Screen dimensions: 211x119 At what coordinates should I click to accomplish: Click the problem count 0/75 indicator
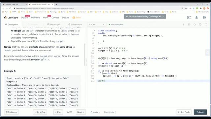[70, 112]
